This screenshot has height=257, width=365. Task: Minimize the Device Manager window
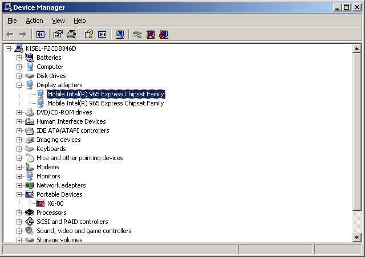[x=337, y=7]
